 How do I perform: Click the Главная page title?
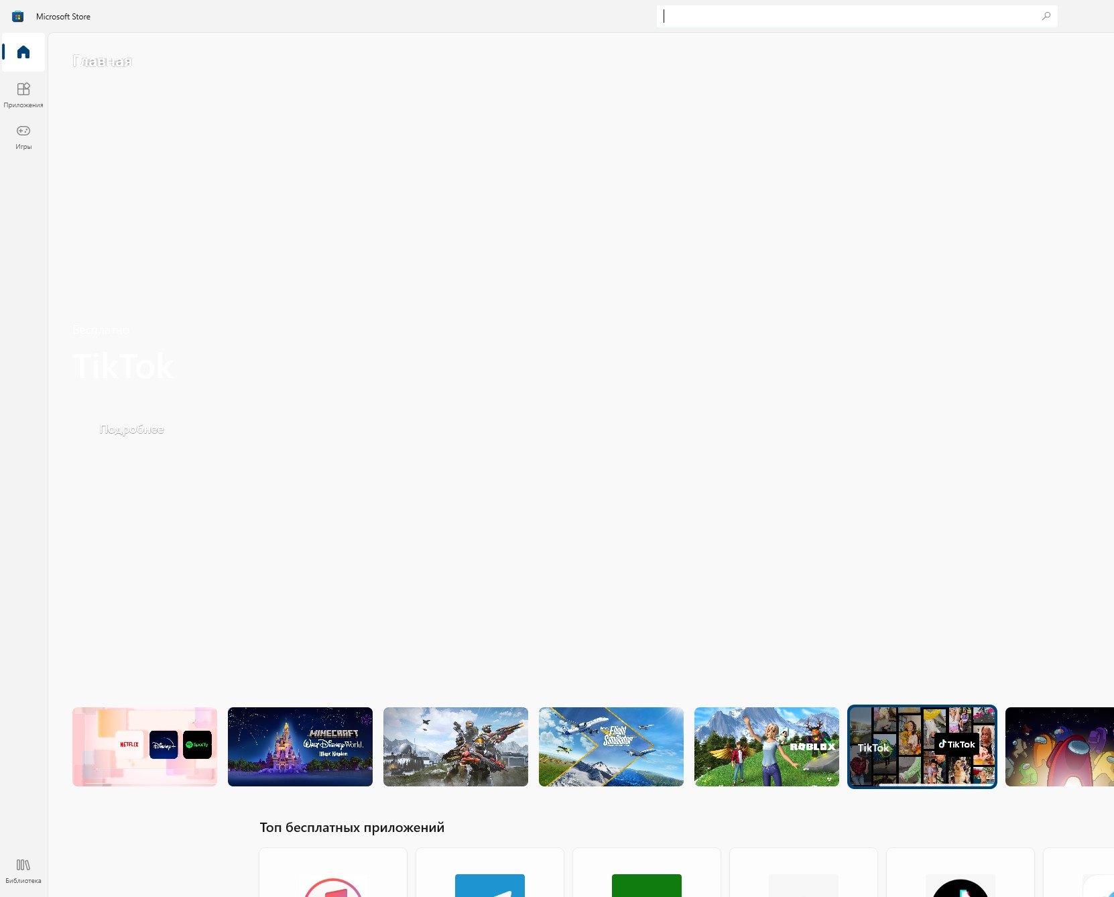click(x=103, y=62)
